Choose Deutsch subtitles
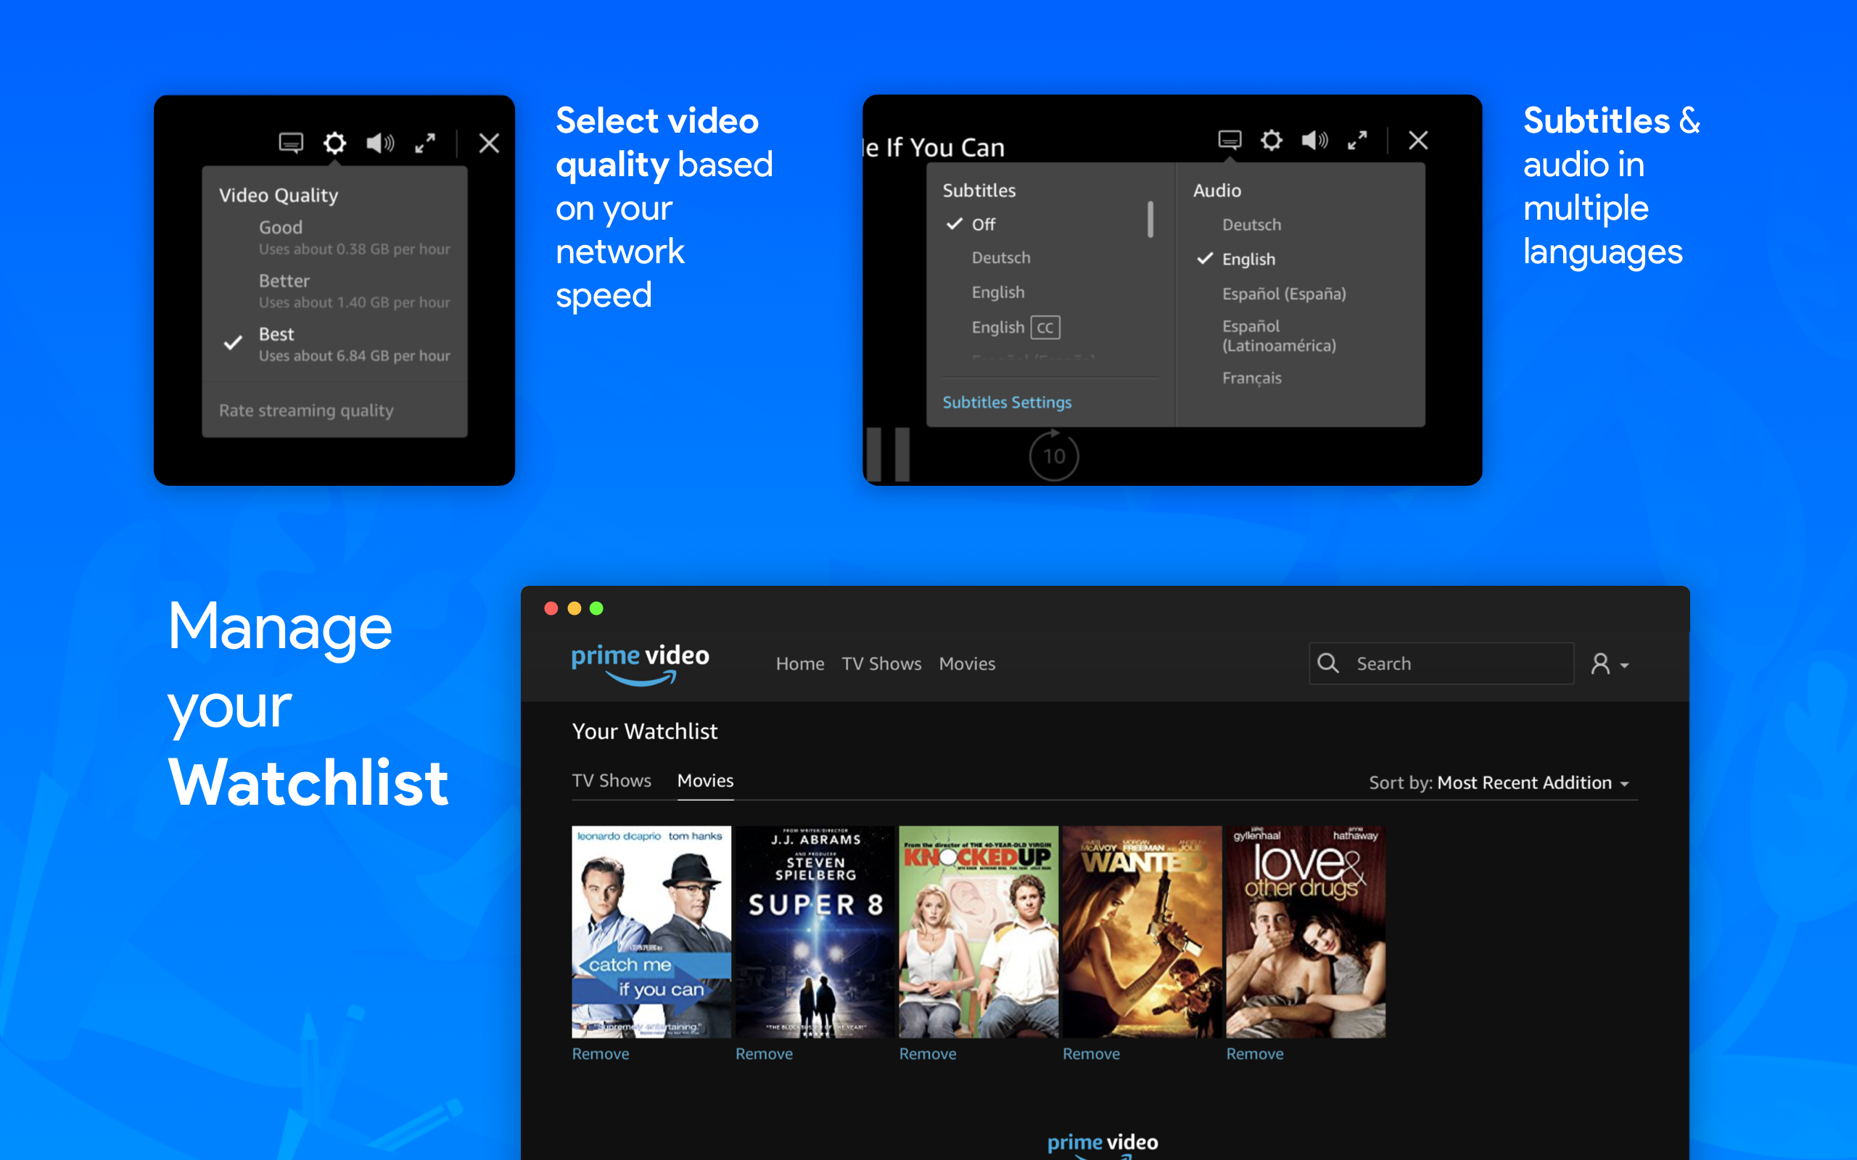 point(1000,258)
